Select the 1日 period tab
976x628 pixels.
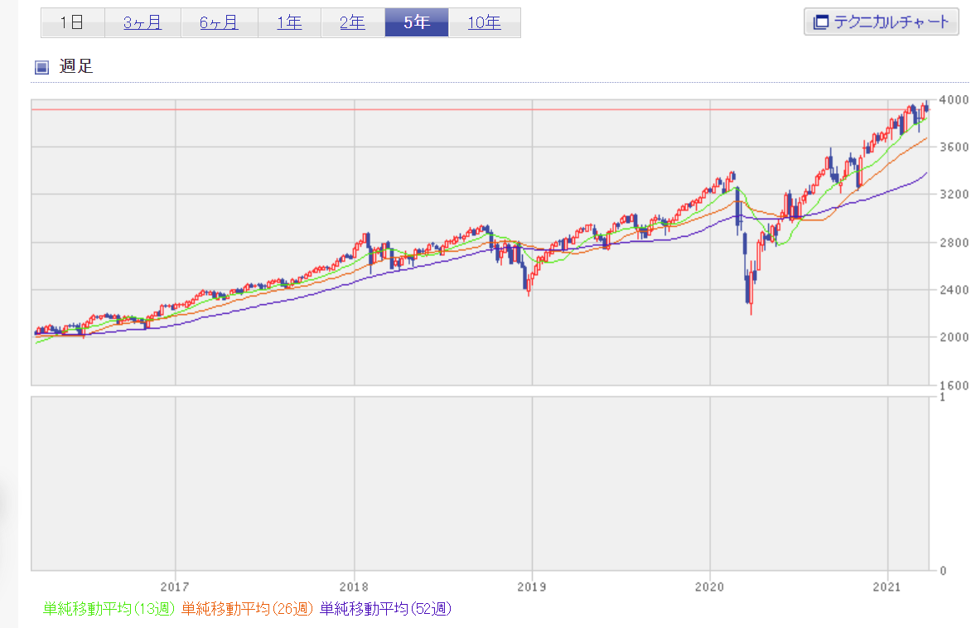pyautogui.click(x=73, y=23)
